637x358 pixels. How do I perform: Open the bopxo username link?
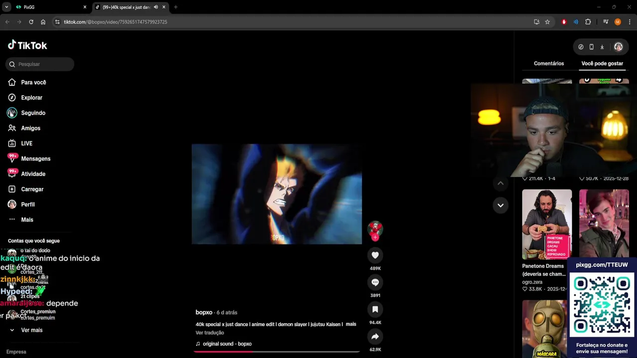(204, 312)
